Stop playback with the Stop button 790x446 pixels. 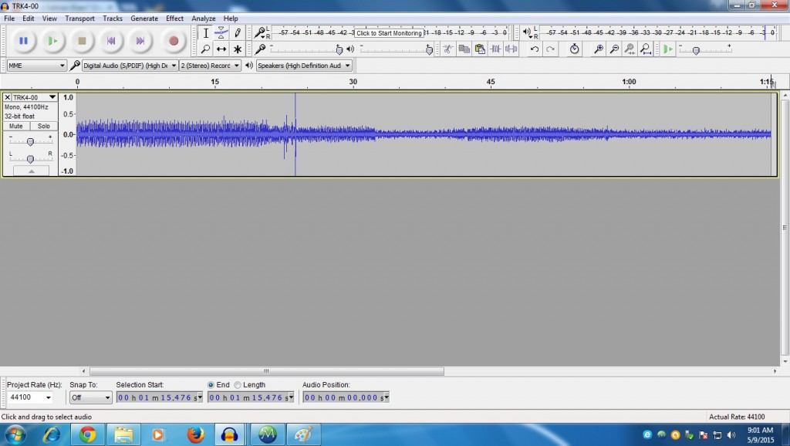pyautogui.click(x=82, y=41)
